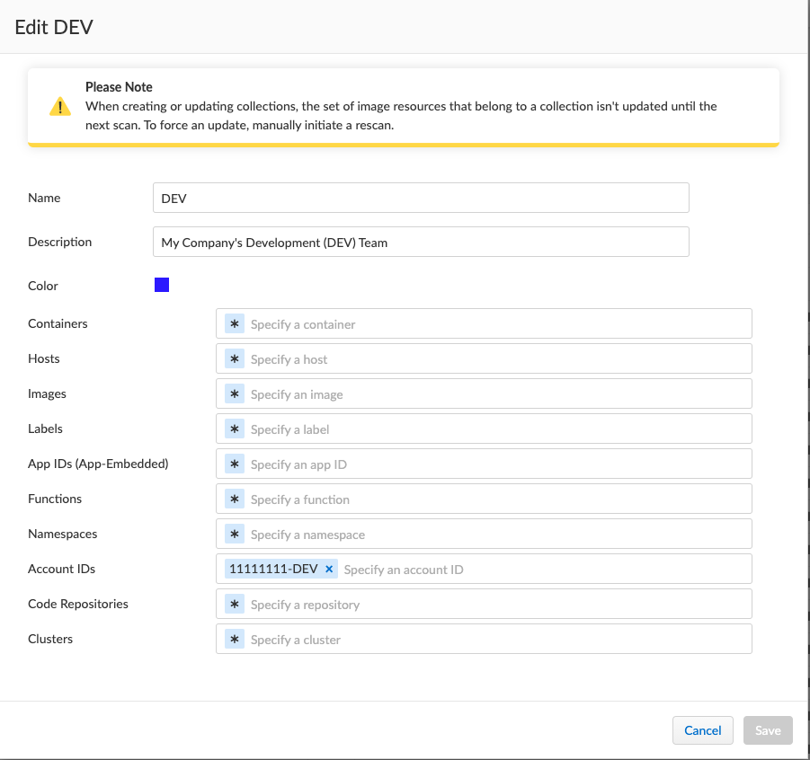Select the 11111111-DEV account tag
Image resolution: width=810 pixels, height=760 pixels.
[x=273, y=570]
